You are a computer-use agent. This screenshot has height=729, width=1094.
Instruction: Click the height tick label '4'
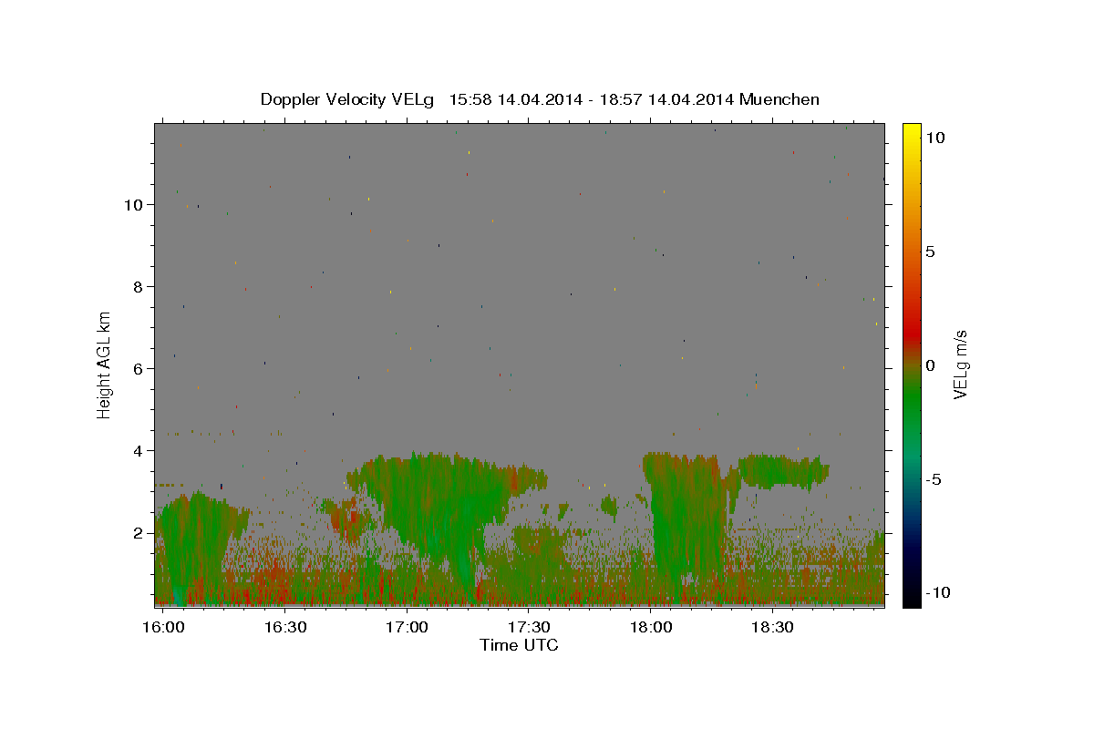139,451
